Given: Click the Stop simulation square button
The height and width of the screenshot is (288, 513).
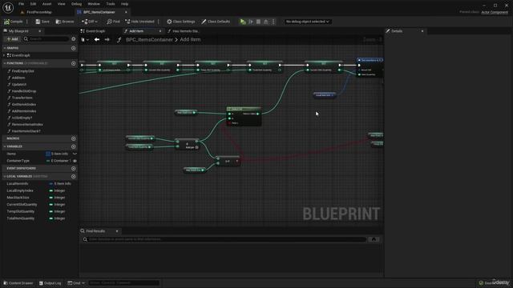Looking at the screenshot, I should (x=258, y=22).
